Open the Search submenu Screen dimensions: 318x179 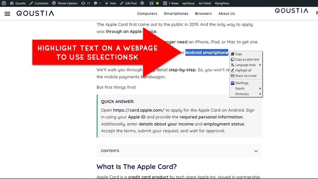click(x=246, y=89)
